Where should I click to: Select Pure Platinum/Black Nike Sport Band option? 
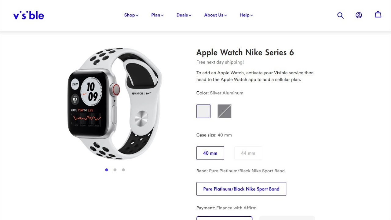[241, 189]
